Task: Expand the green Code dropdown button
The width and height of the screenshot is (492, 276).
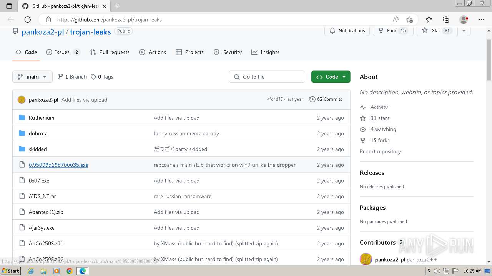Action: coord(331,77)
